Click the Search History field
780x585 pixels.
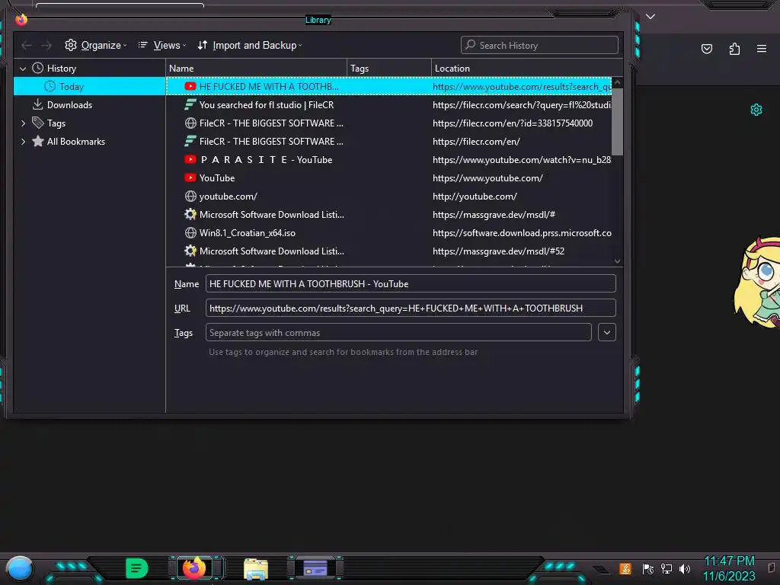(539, 45)
